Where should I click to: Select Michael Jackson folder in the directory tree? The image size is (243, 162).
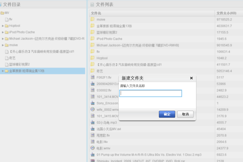(47, 39)
